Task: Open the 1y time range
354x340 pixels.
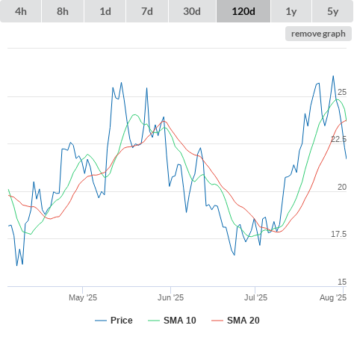Action: [291, 11]
